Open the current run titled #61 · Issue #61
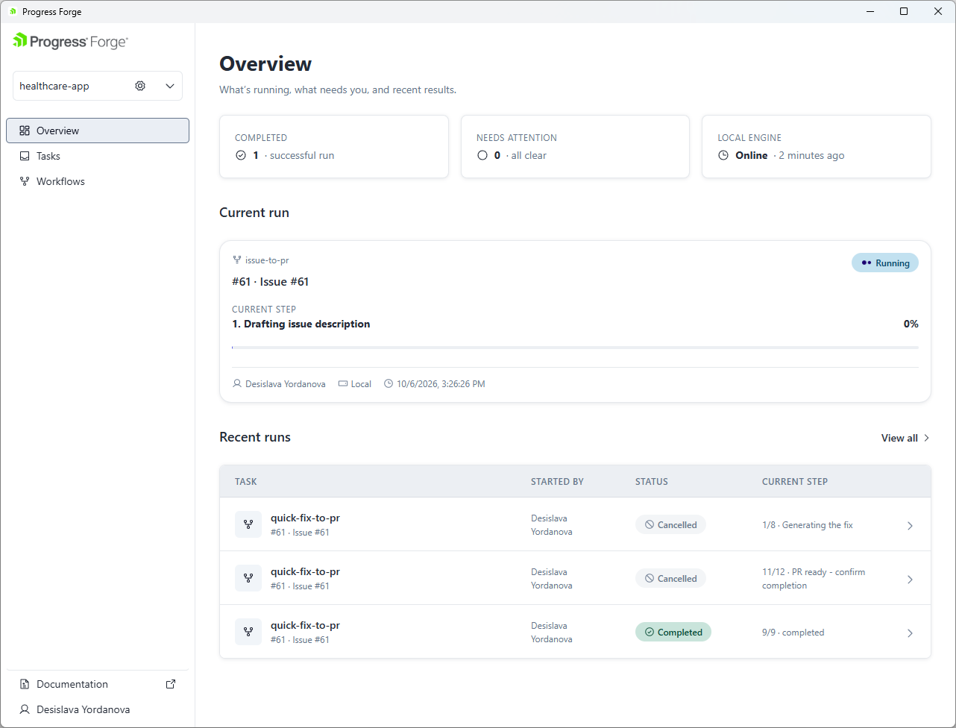956x728 pixels. coord(270,281)
